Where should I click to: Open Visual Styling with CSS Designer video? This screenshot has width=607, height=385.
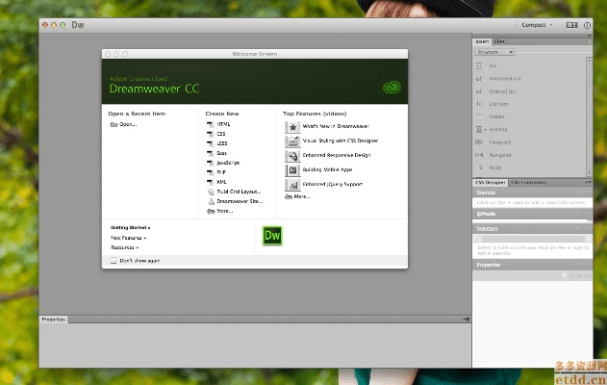292,141
